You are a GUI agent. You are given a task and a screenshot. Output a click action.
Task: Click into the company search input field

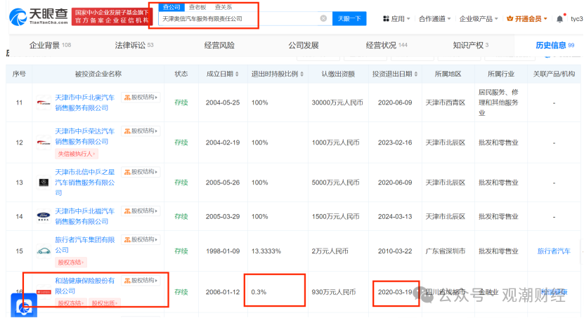tap(238, 18)
